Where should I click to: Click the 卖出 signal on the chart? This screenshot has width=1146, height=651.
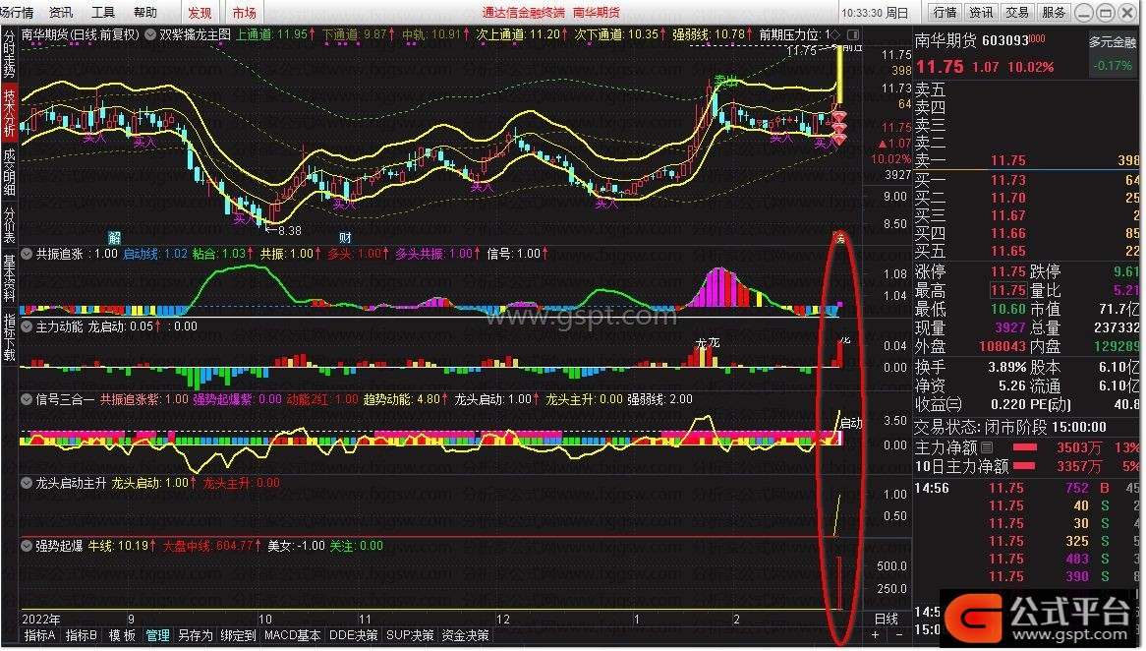[725, 81]
